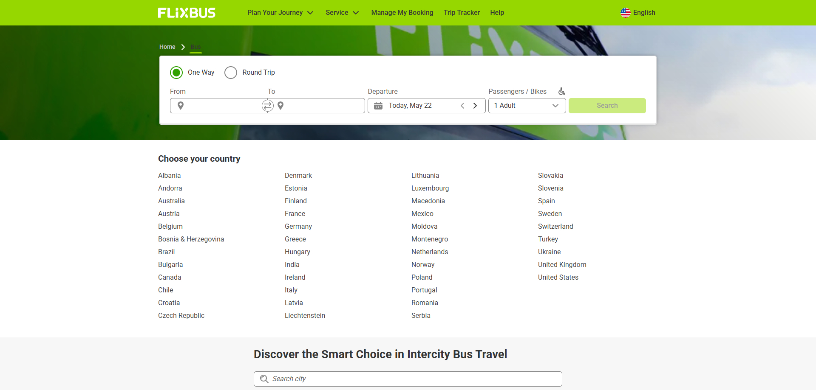Choose Poland country link
This screenshot has height=390, width=816.
422,278
